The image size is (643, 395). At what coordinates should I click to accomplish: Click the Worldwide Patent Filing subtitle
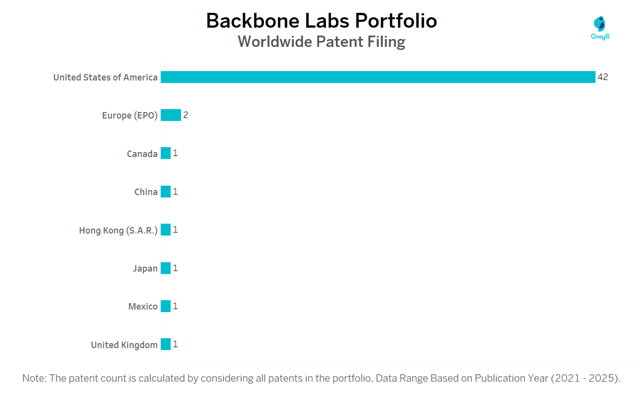321,42
